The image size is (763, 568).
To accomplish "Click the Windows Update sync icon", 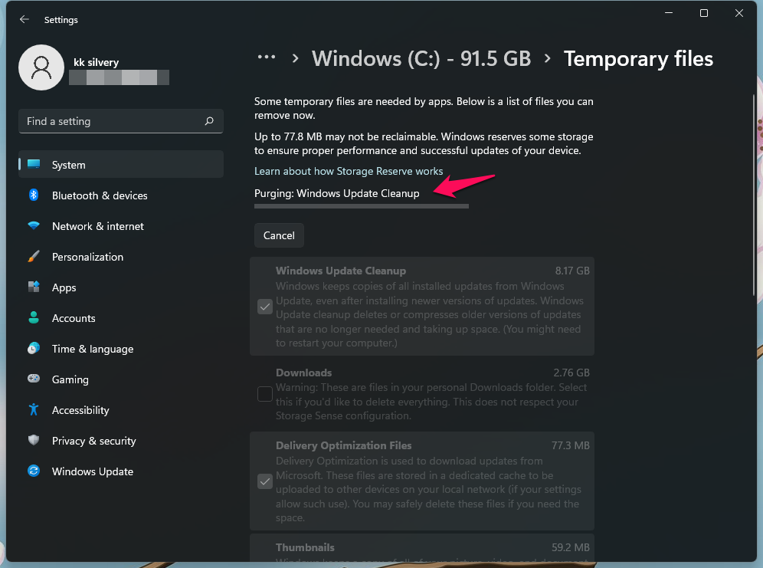I will tap(34, 471).
